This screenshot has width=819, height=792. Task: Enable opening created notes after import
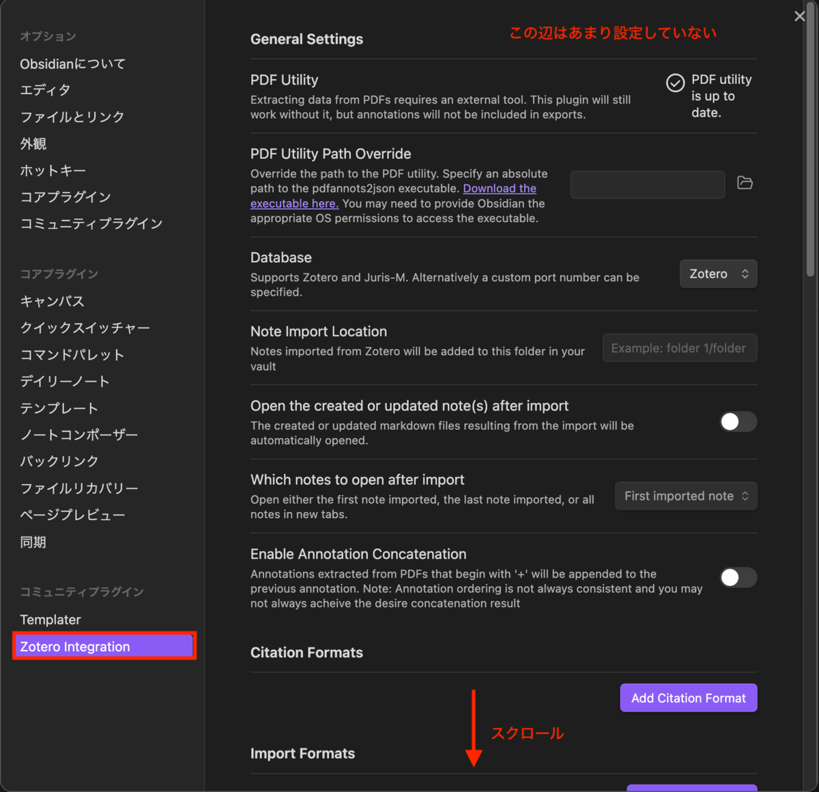(738, 422)
